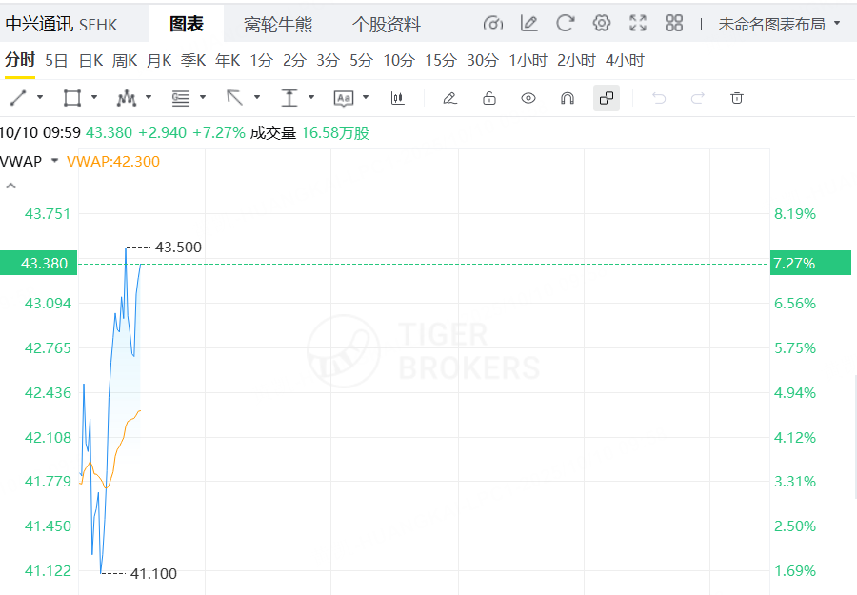Screen dimensions: 857x595
Task: Open the 个股资料 tab
Action: click(x=386, y=25)
